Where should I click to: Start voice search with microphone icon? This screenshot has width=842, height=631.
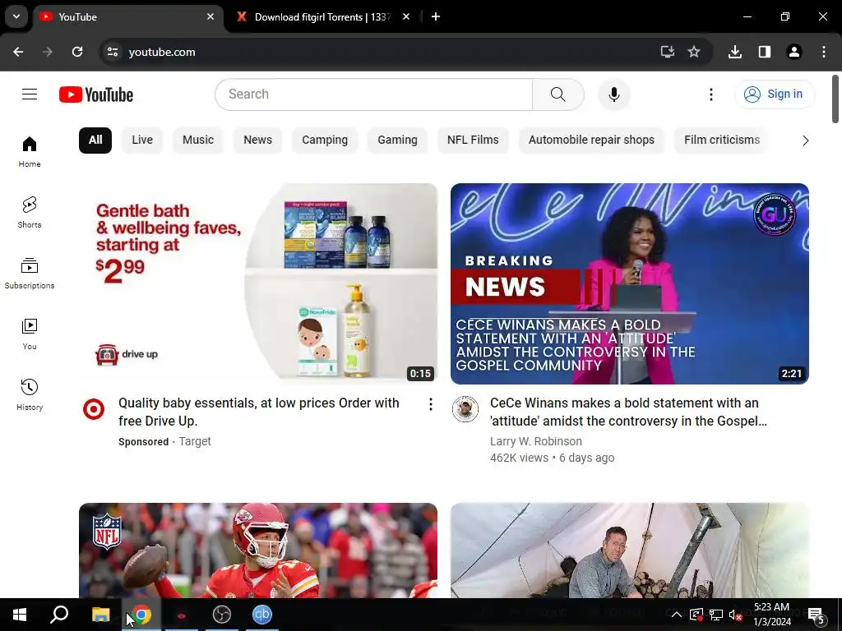[613, 94]
